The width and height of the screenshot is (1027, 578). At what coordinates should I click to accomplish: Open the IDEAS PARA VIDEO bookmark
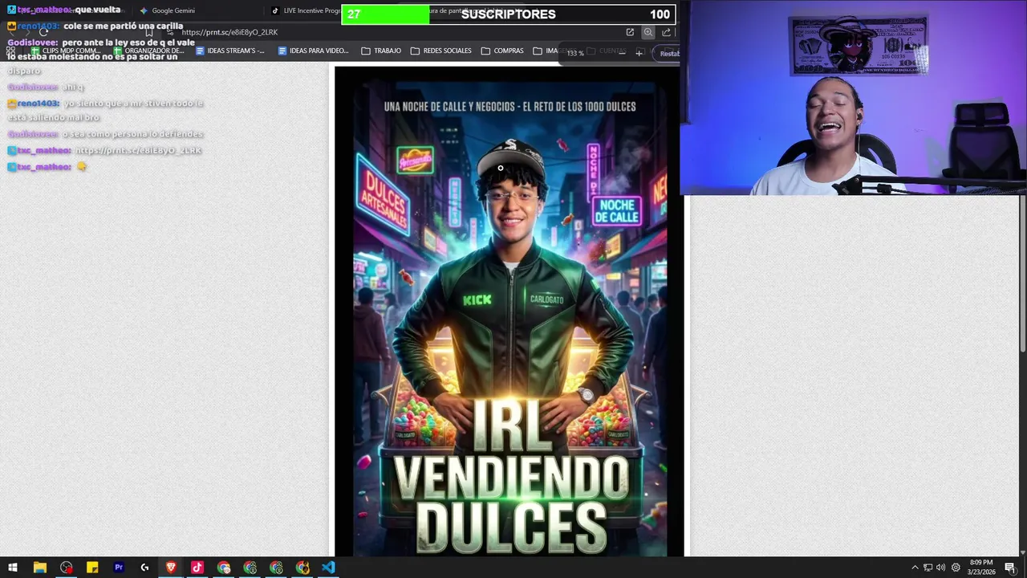click(x=313, y=51)
